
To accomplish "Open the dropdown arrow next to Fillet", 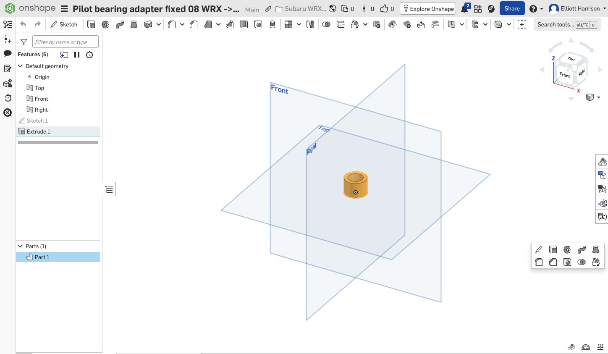I will click(182, 25).
